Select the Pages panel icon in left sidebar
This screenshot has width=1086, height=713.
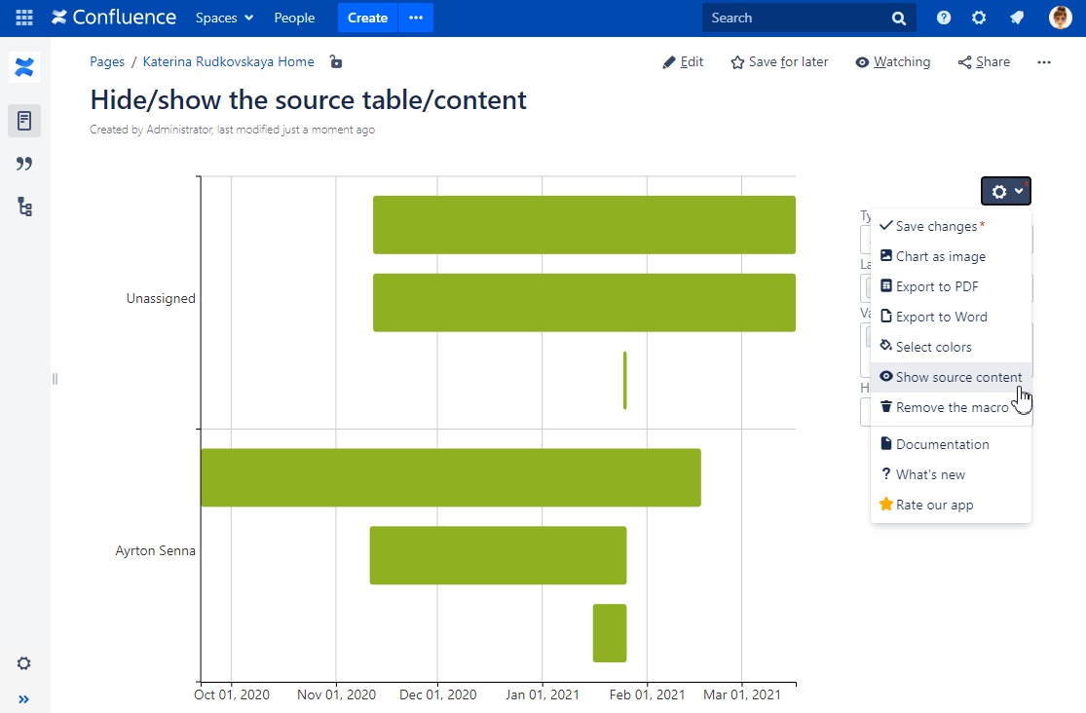click(23, 121)
